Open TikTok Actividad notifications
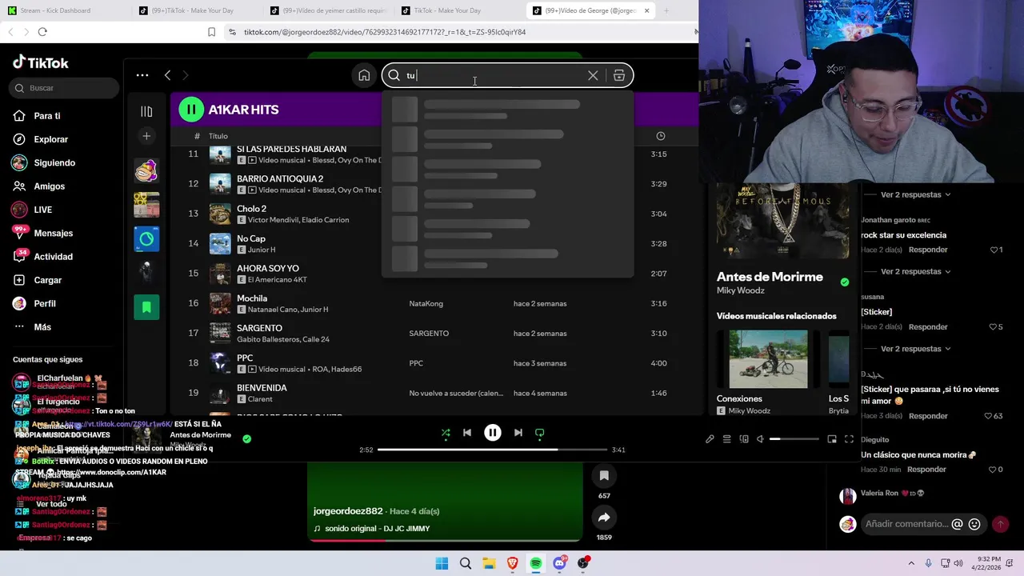The width and height of the screenshot is (1024, 576). (x=53, y=257)
